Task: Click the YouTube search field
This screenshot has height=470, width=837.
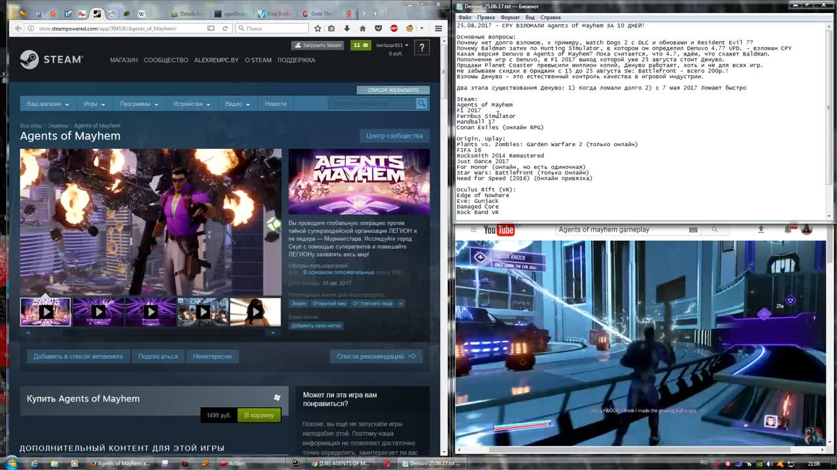Action: [x=621, y=230]
